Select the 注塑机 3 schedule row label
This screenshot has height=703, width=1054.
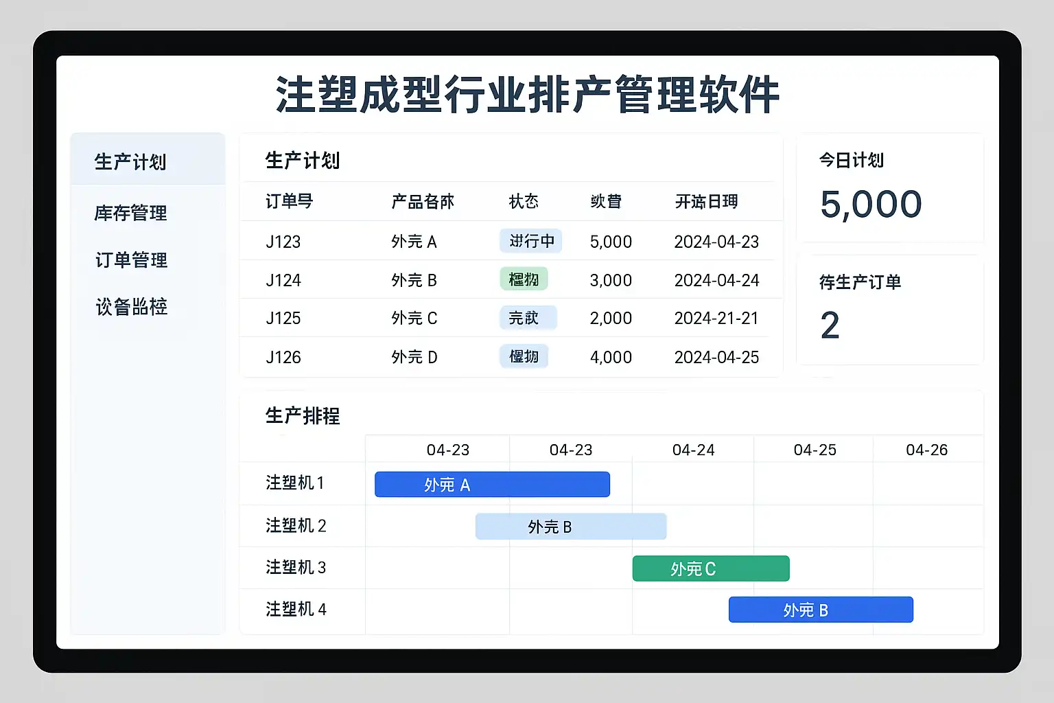tap(296, 567)
